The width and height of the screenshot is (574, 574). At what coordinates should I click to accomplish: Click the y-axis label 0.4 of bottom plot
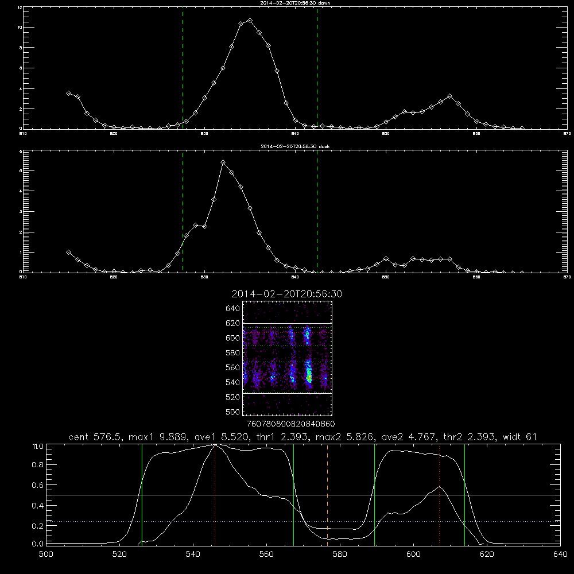38,506
